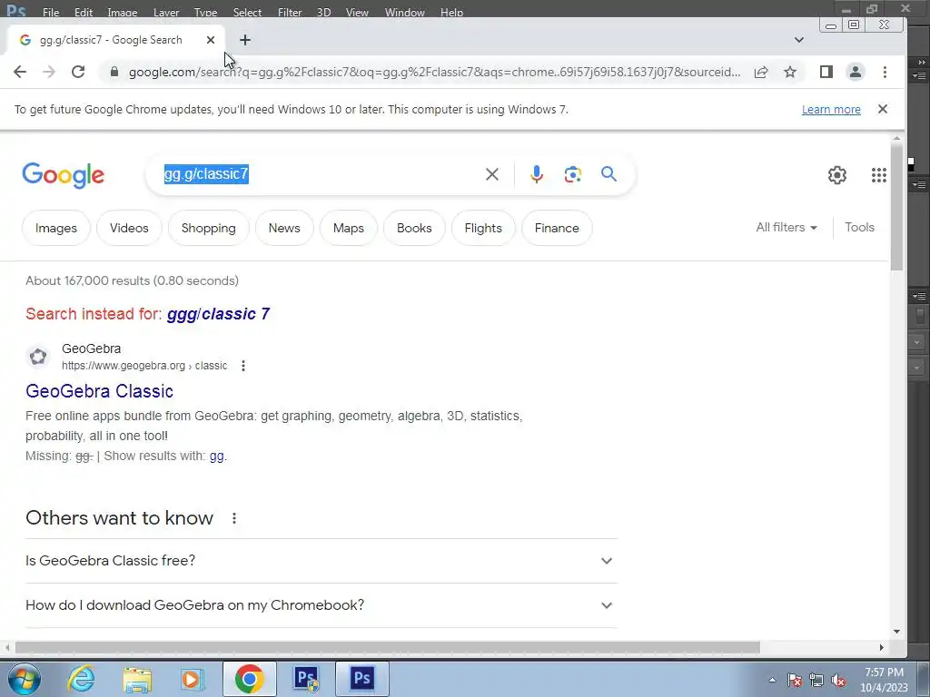Image resolution: width=930 pixels, height=697 pixels.
Task: Bookmark this page with the star icon
Action: coord(790,73)
